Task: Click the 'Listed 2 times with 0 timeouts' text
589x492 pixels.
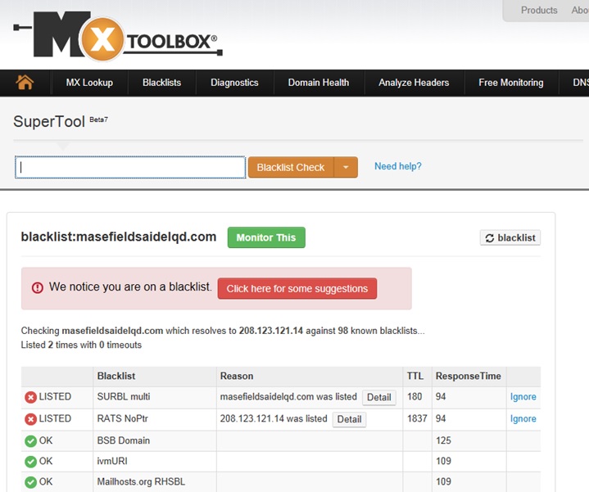Action: click(x=81, y=345)
